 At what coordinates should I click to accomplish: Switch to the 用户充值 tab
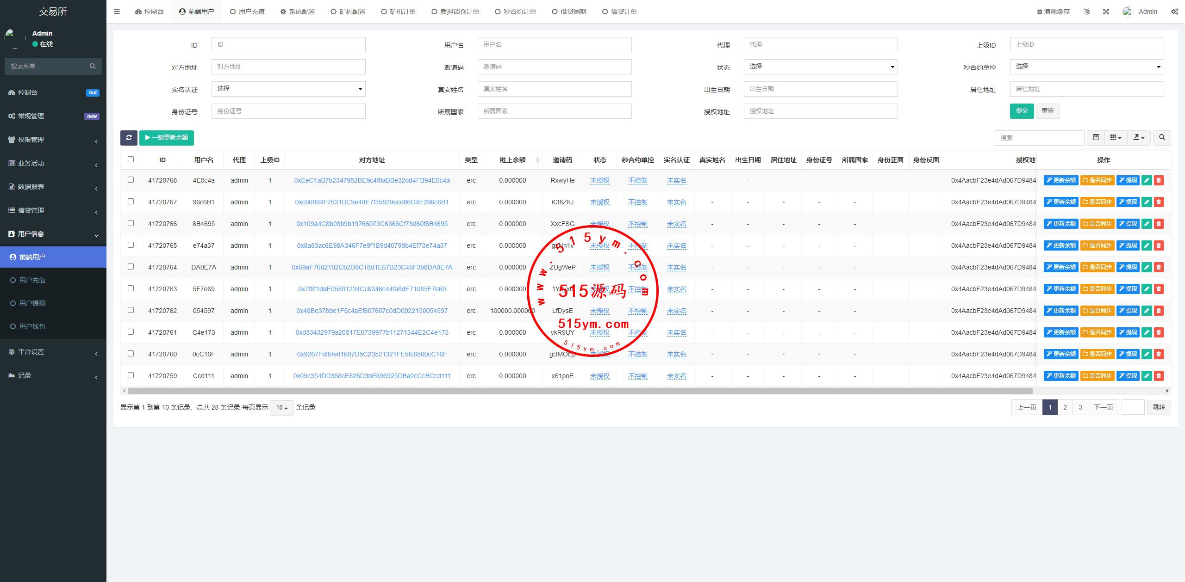point(248,12)
